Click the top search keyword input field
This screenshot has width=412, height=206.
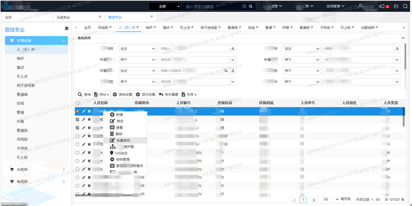pos(212,6)
